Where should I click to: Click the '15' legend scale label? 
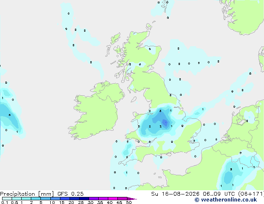pyautogui.click(x=62, y=202)
